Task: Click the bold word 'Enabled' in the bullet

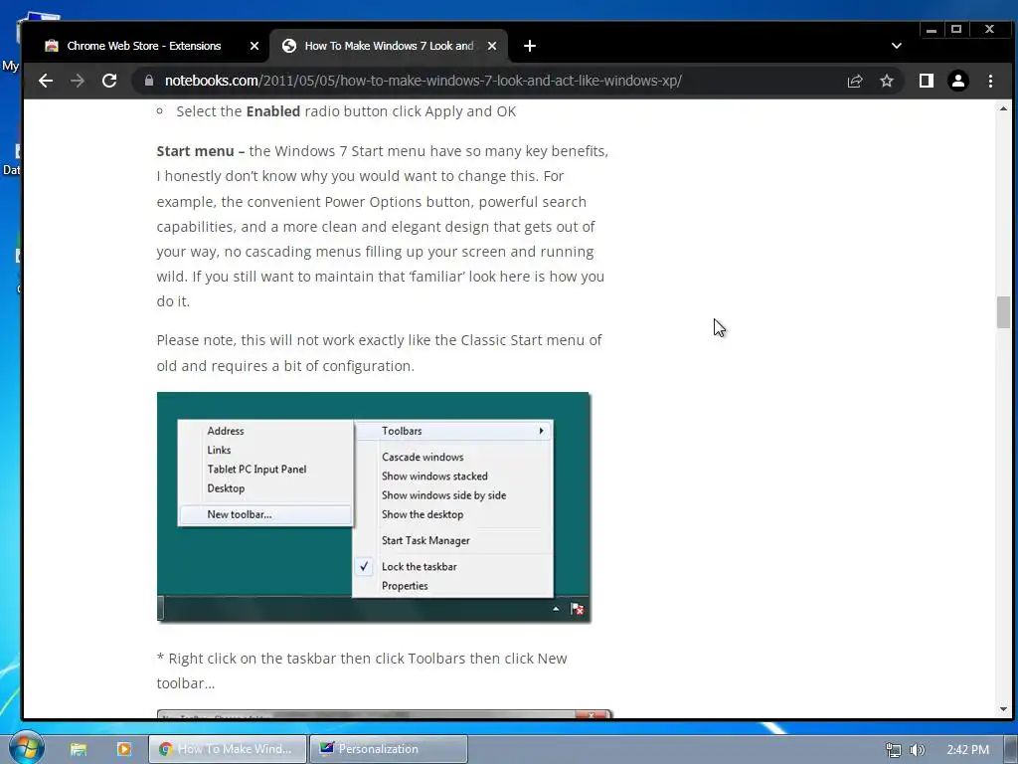Action: pos(272,111)
